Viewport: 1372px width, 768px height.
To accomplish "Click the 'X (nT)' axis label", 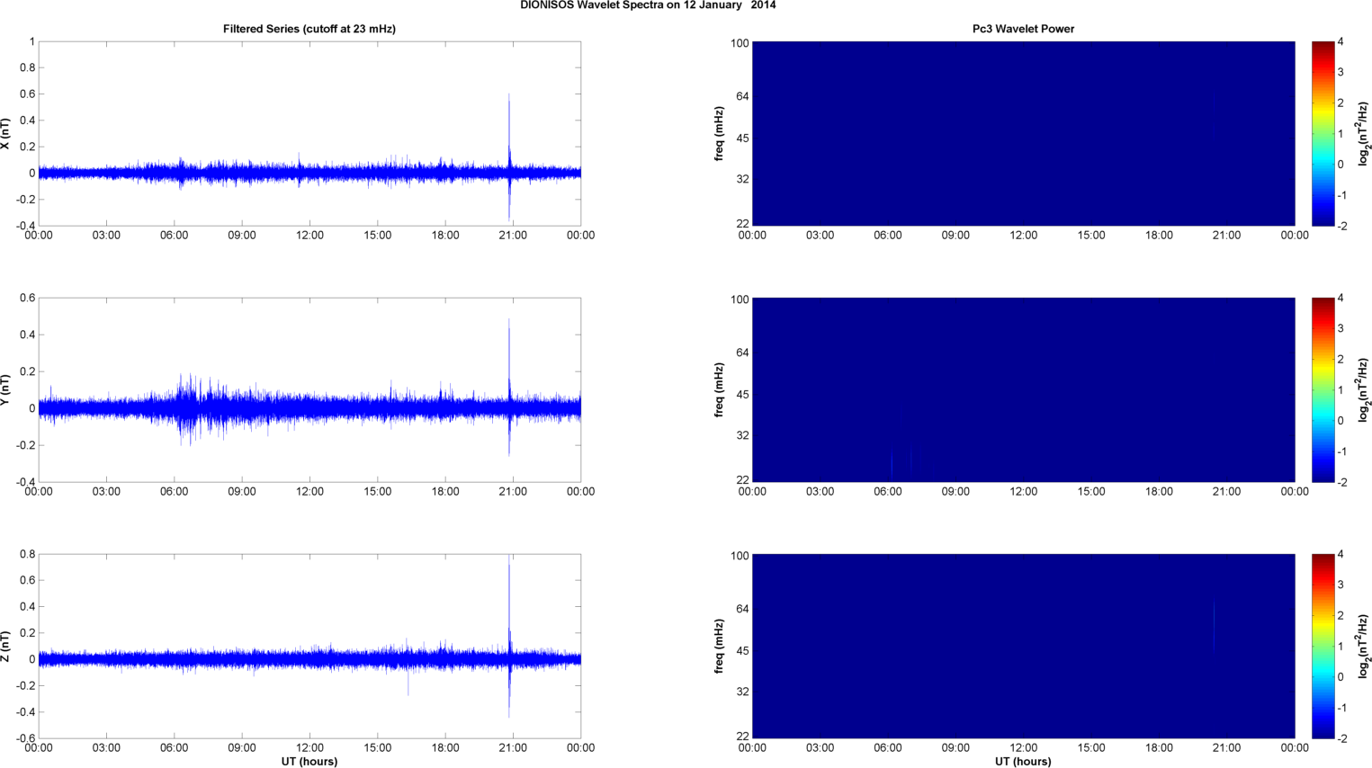I will point(5,134).
